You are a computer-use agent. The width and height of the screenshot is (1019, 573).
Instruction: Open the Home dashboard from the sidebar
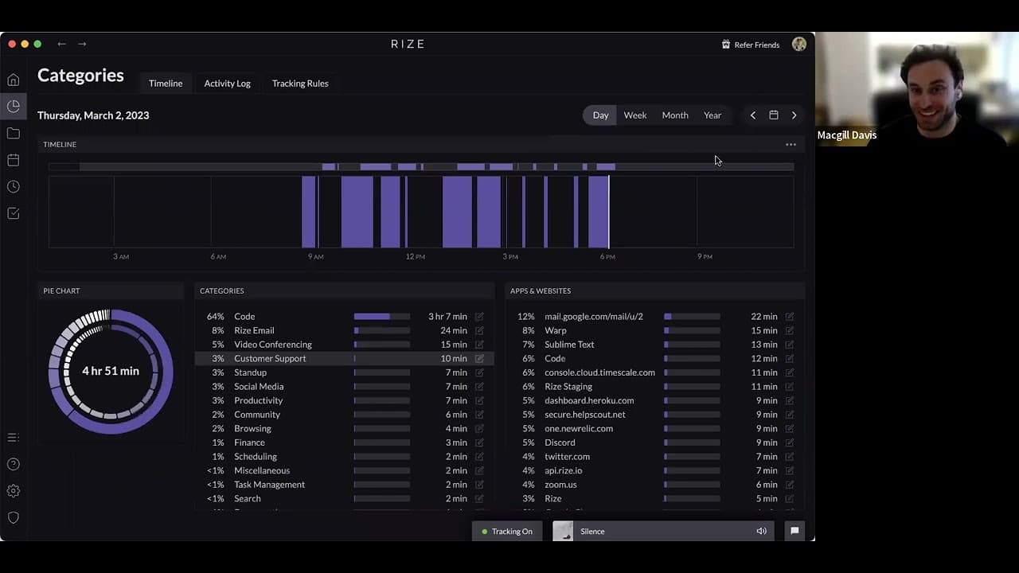click(14, 80)
